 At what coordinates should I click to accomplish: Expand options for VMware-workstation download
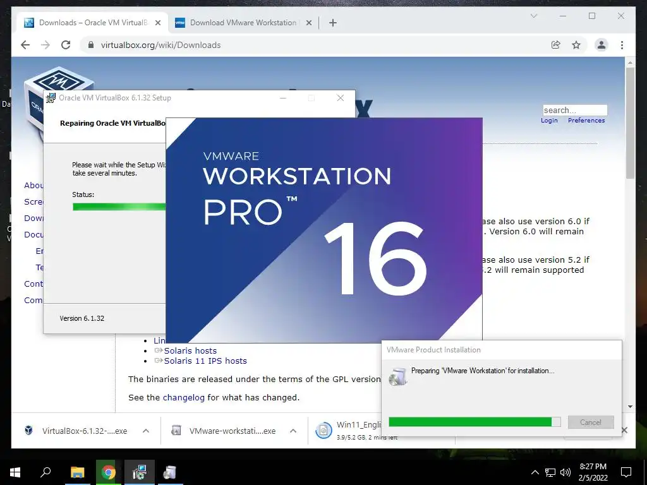[x=293, y=431]
